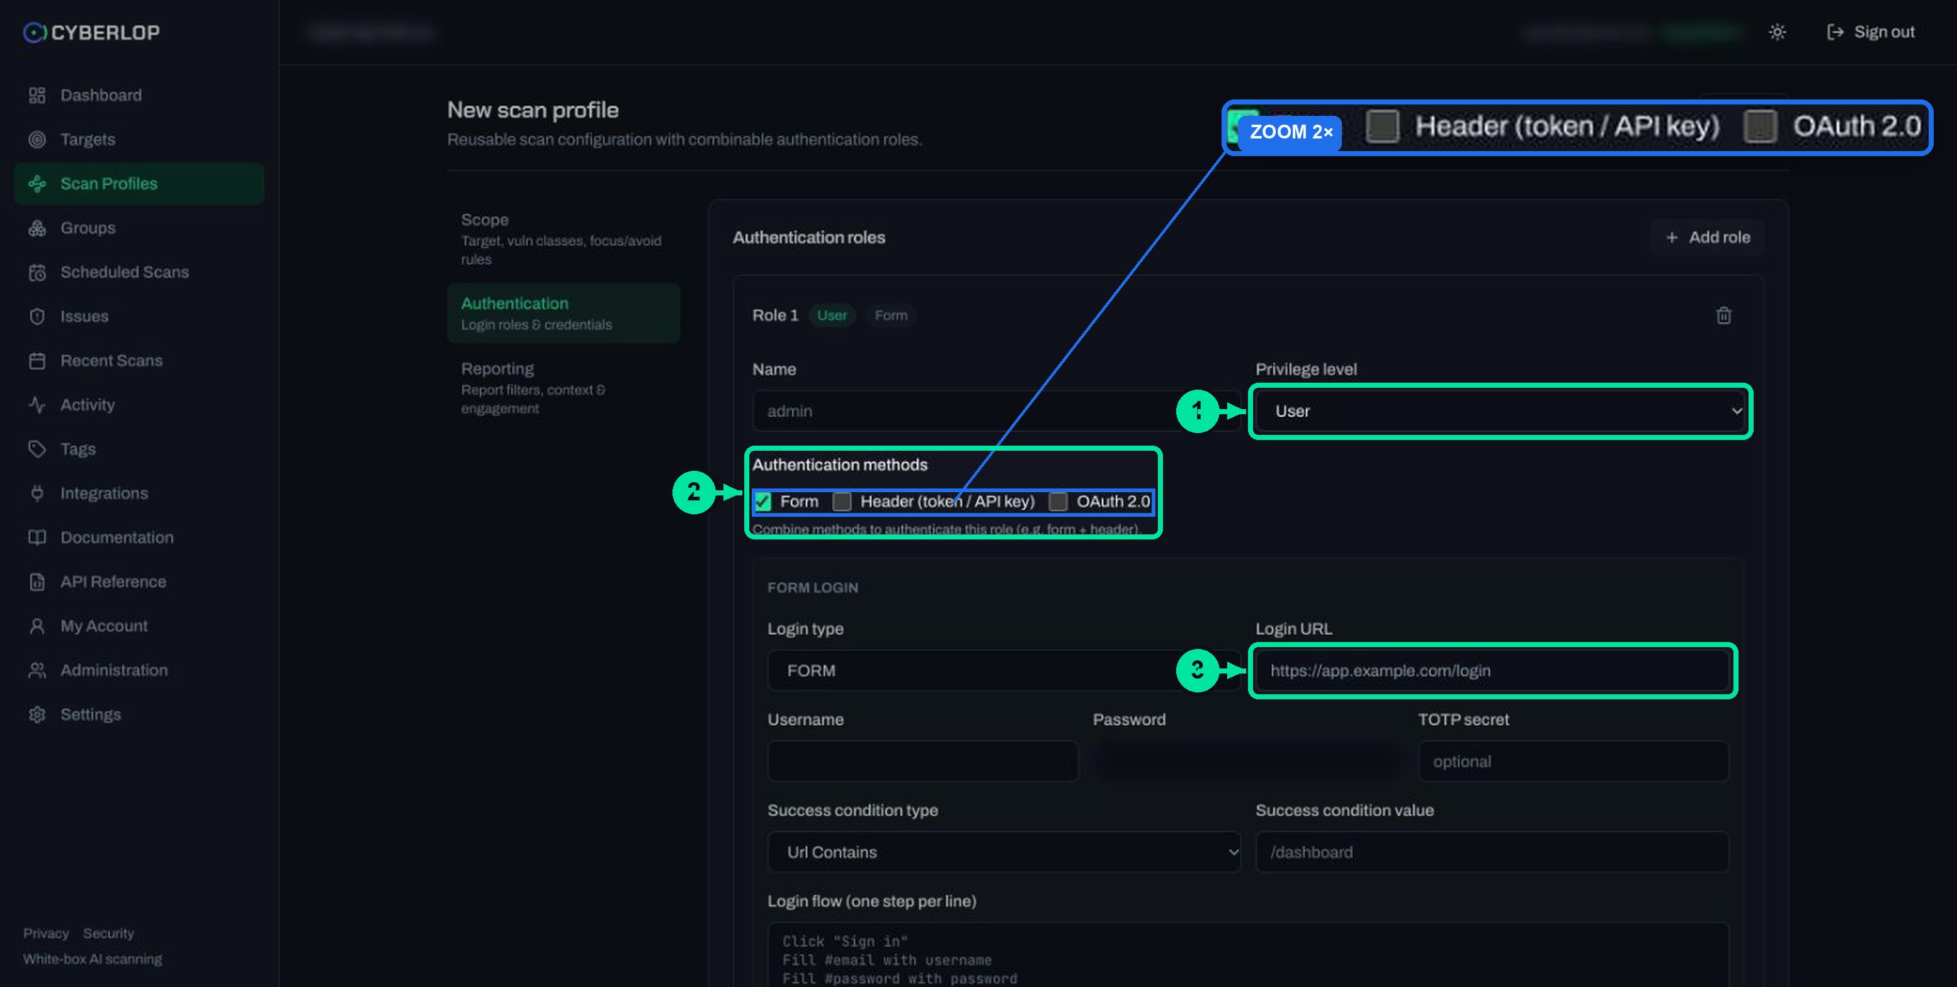Click the Recent Scans calendar icon

pos(37,361)
